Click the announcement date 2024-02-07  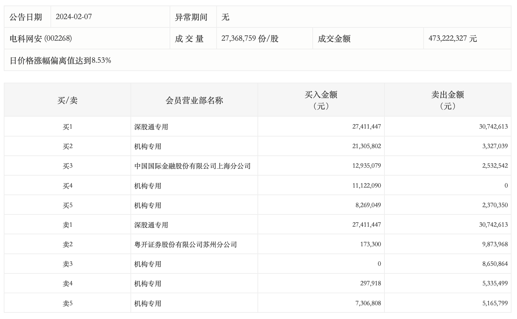73,17
